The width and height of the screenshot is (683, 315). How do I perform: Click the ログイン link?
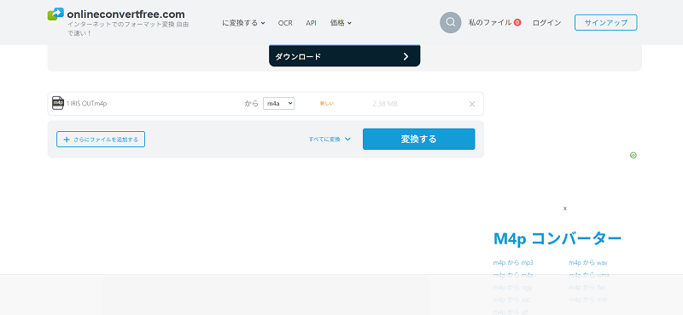(546, 23)
